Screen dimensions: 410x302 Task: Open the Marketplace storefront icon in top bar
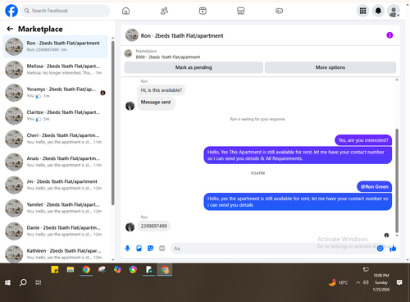241,11
